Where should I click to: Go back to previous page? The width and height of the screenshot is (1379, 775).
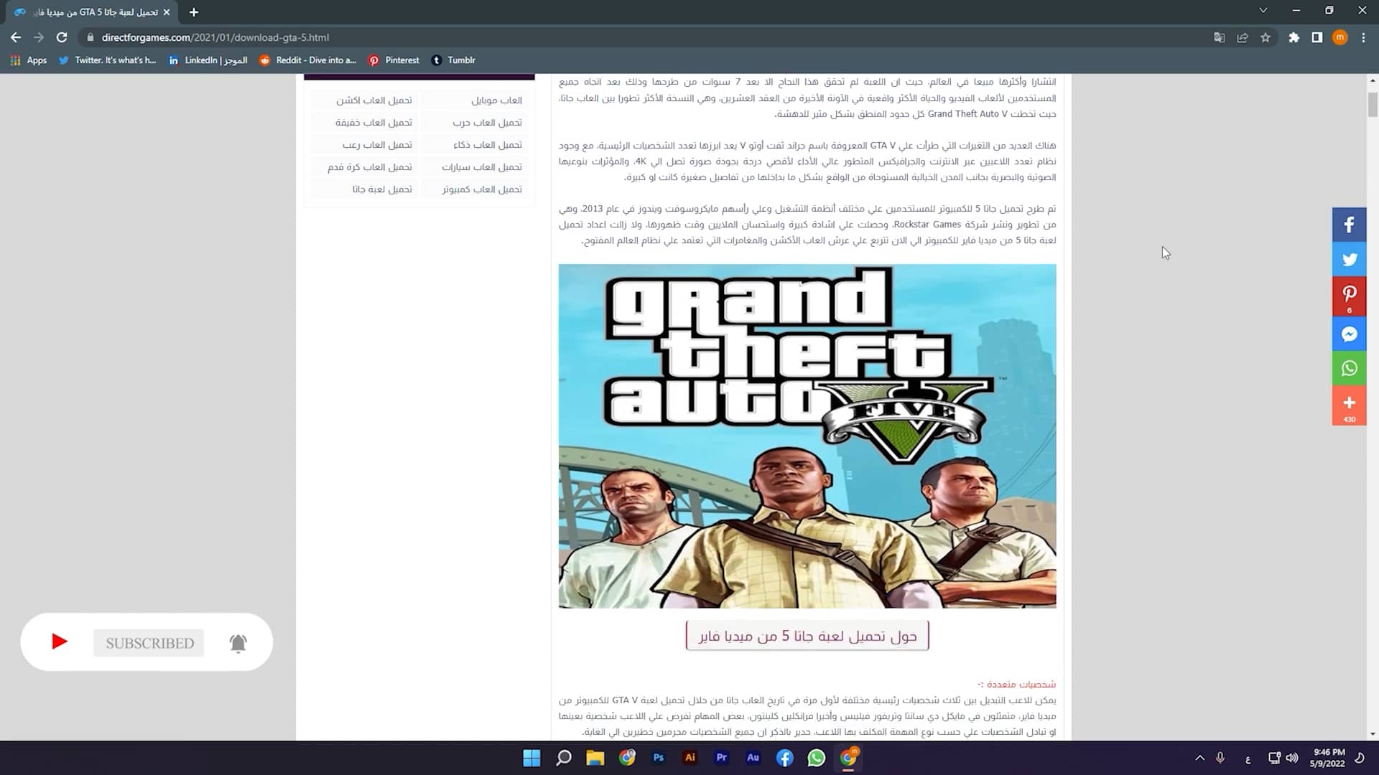tap(16, 37)
